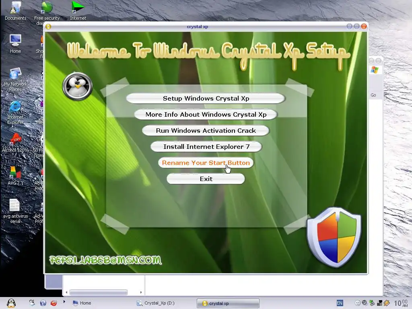Open the Documents desktop icon
The width and height of the screenshot is (412, 309).
[x=16, y=11]
